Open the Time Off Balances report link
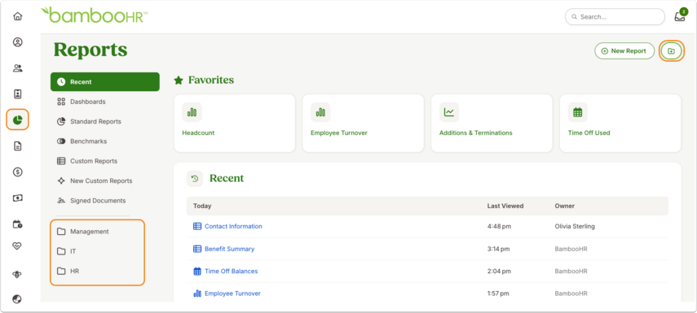This screenshot has width=697, height=313. 232,271
